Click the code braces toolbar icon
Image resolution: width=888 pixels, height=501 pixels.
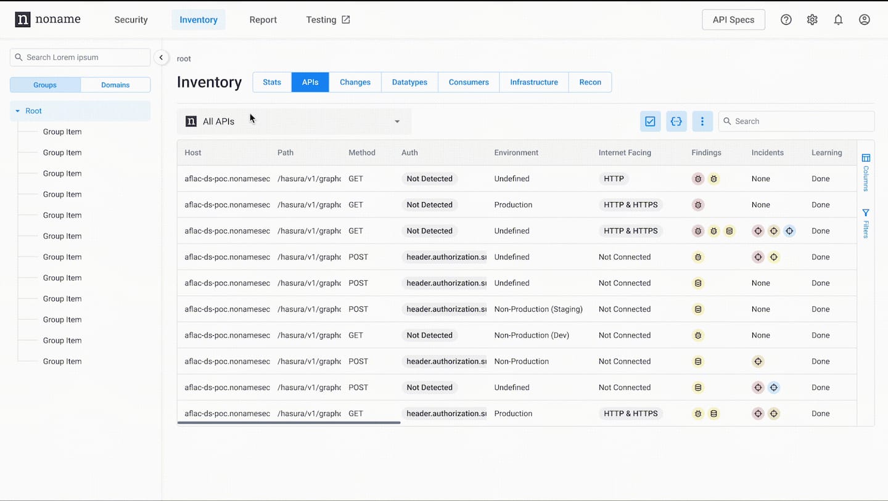click(676, 121)
